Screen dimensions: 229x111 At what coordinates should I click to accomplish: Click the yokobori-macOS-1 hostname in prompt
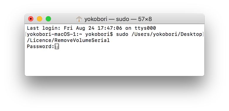(52, 34)
